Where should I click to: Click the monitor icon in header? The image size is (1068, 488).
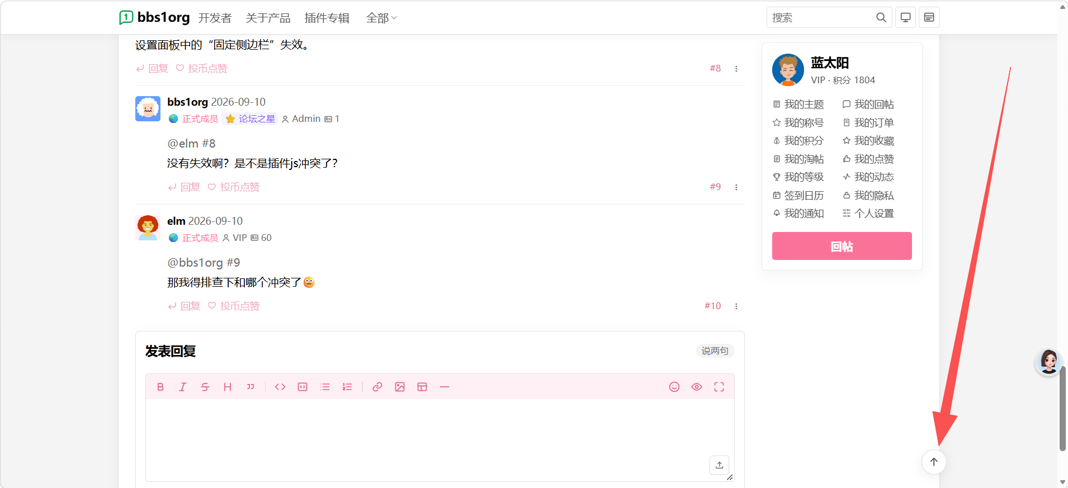(906, 18)
